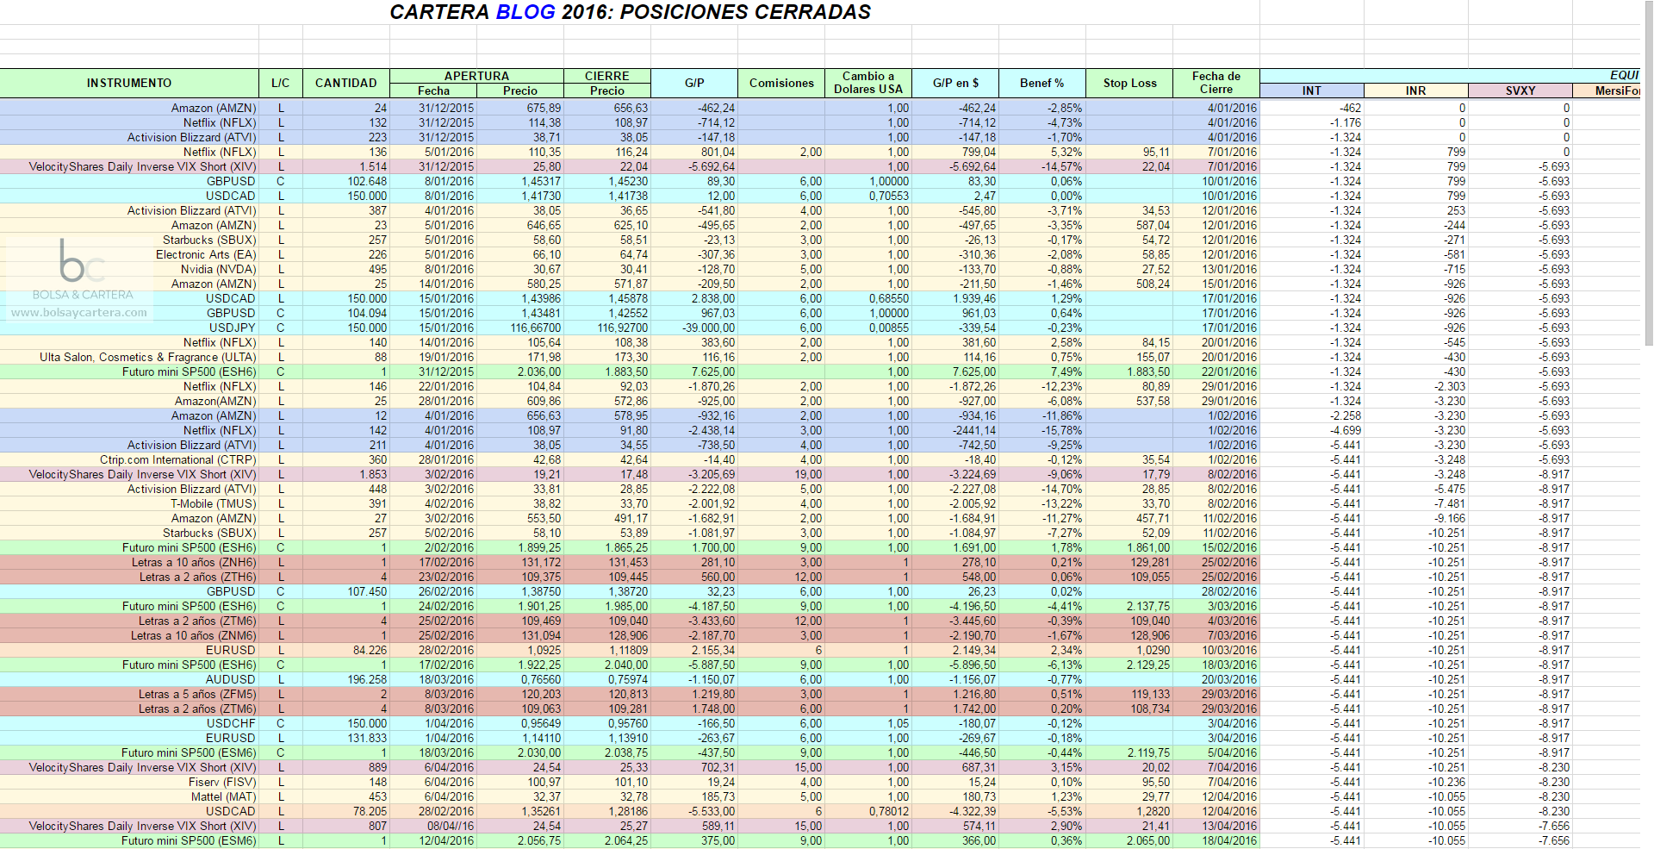Viewport: 1654px width, 849px height.
Task: Select the APERTURA header cell
Action: point(476,76)
